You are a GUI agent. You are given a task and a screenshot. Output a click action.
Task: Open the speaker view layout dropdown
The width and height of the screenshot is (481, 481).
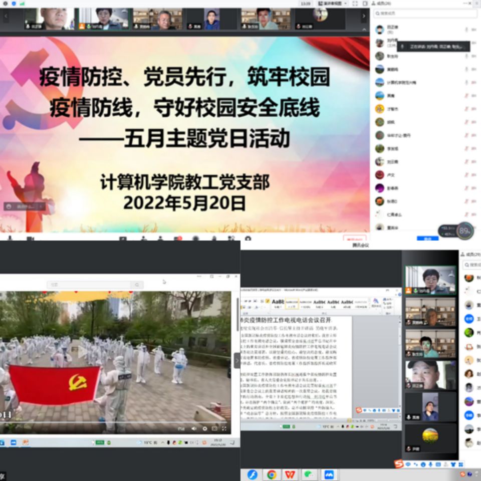[333, 4]
